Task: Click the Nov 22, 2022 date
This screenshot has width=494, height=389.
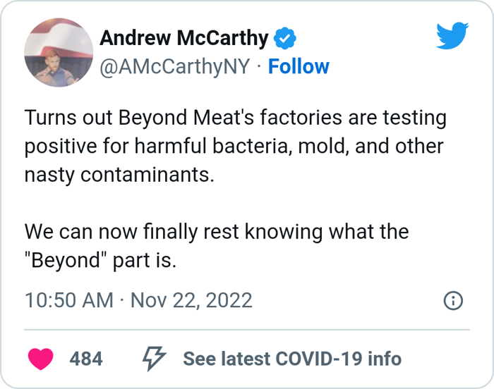Action: pyautogui.click(x=191, y=301)
